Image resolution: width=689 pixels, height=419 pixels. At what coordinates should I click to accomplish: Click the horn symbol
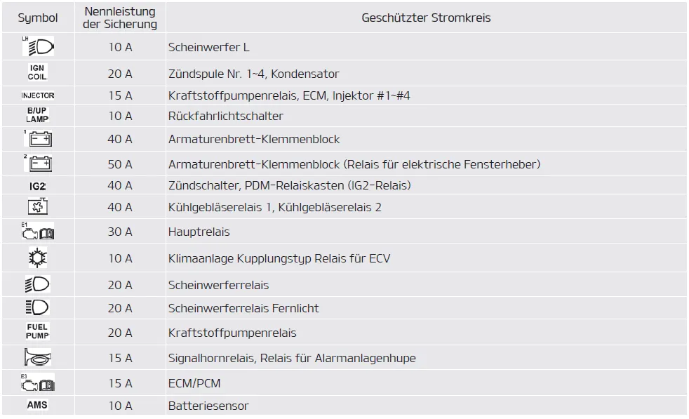(x=38, y=358)
